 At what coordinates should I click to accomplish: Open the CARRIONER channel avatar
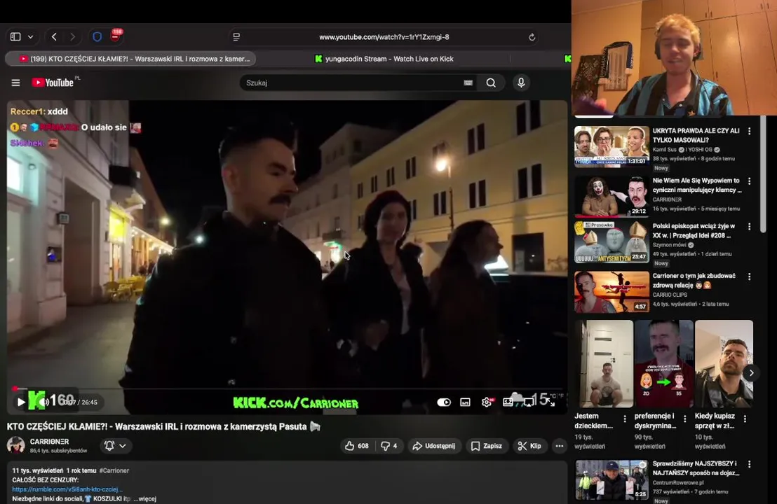pyautogui.click(x=16, y=445)
